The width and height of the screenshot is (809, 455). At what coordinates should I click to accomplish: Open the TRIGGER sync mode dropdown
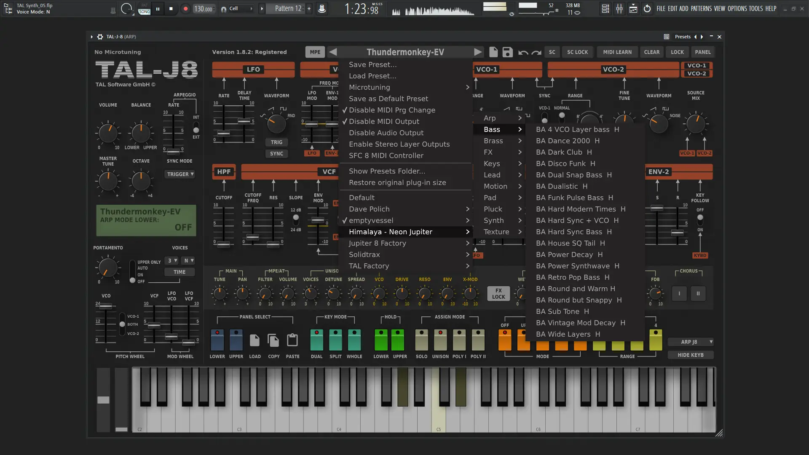coord(180,174)
